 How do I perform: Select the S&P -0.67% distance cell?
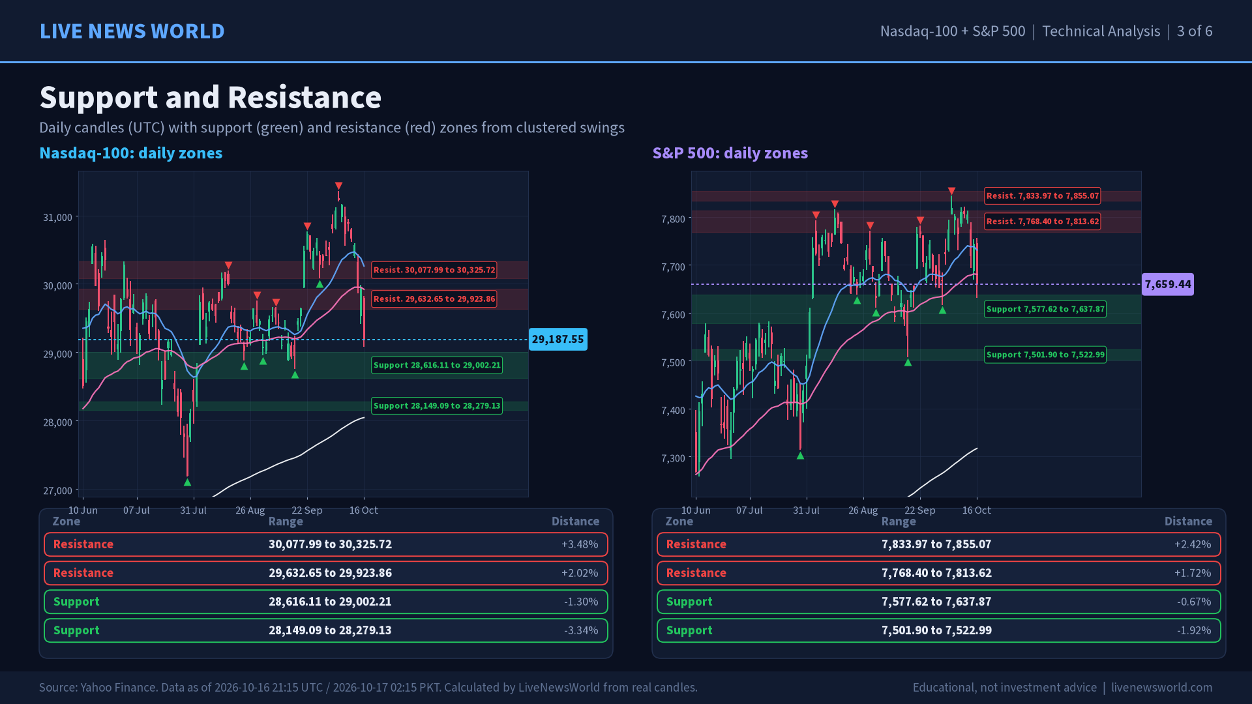pyautogui.click(x=1194, y=602)
